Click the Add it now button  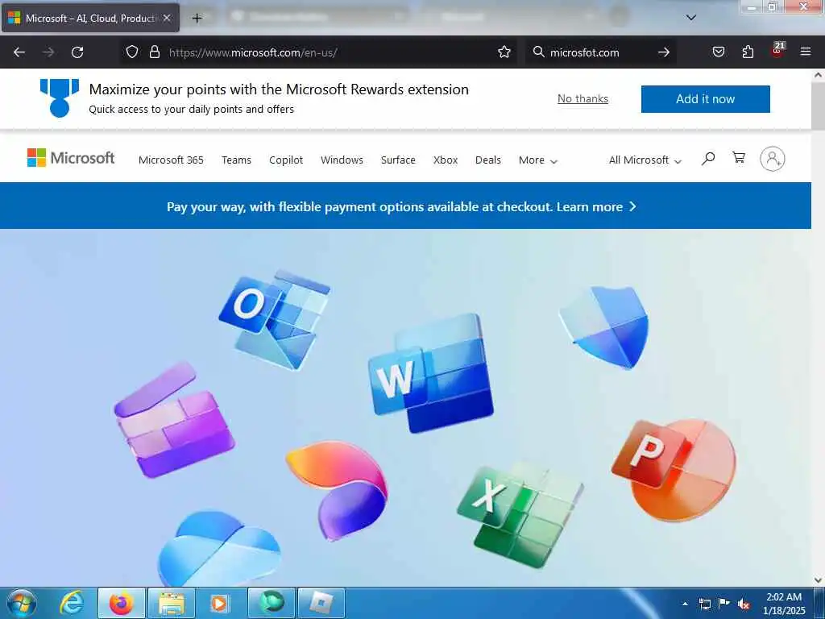click(705, 99)
